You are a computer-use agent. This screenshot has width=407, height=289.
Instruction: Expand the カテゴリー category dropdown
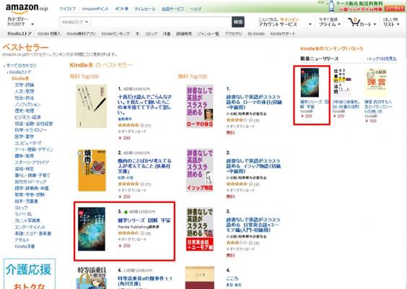coord(20,22)
